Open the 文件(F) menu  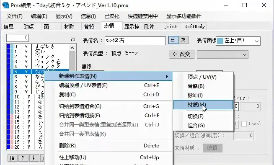coord(15,16)
